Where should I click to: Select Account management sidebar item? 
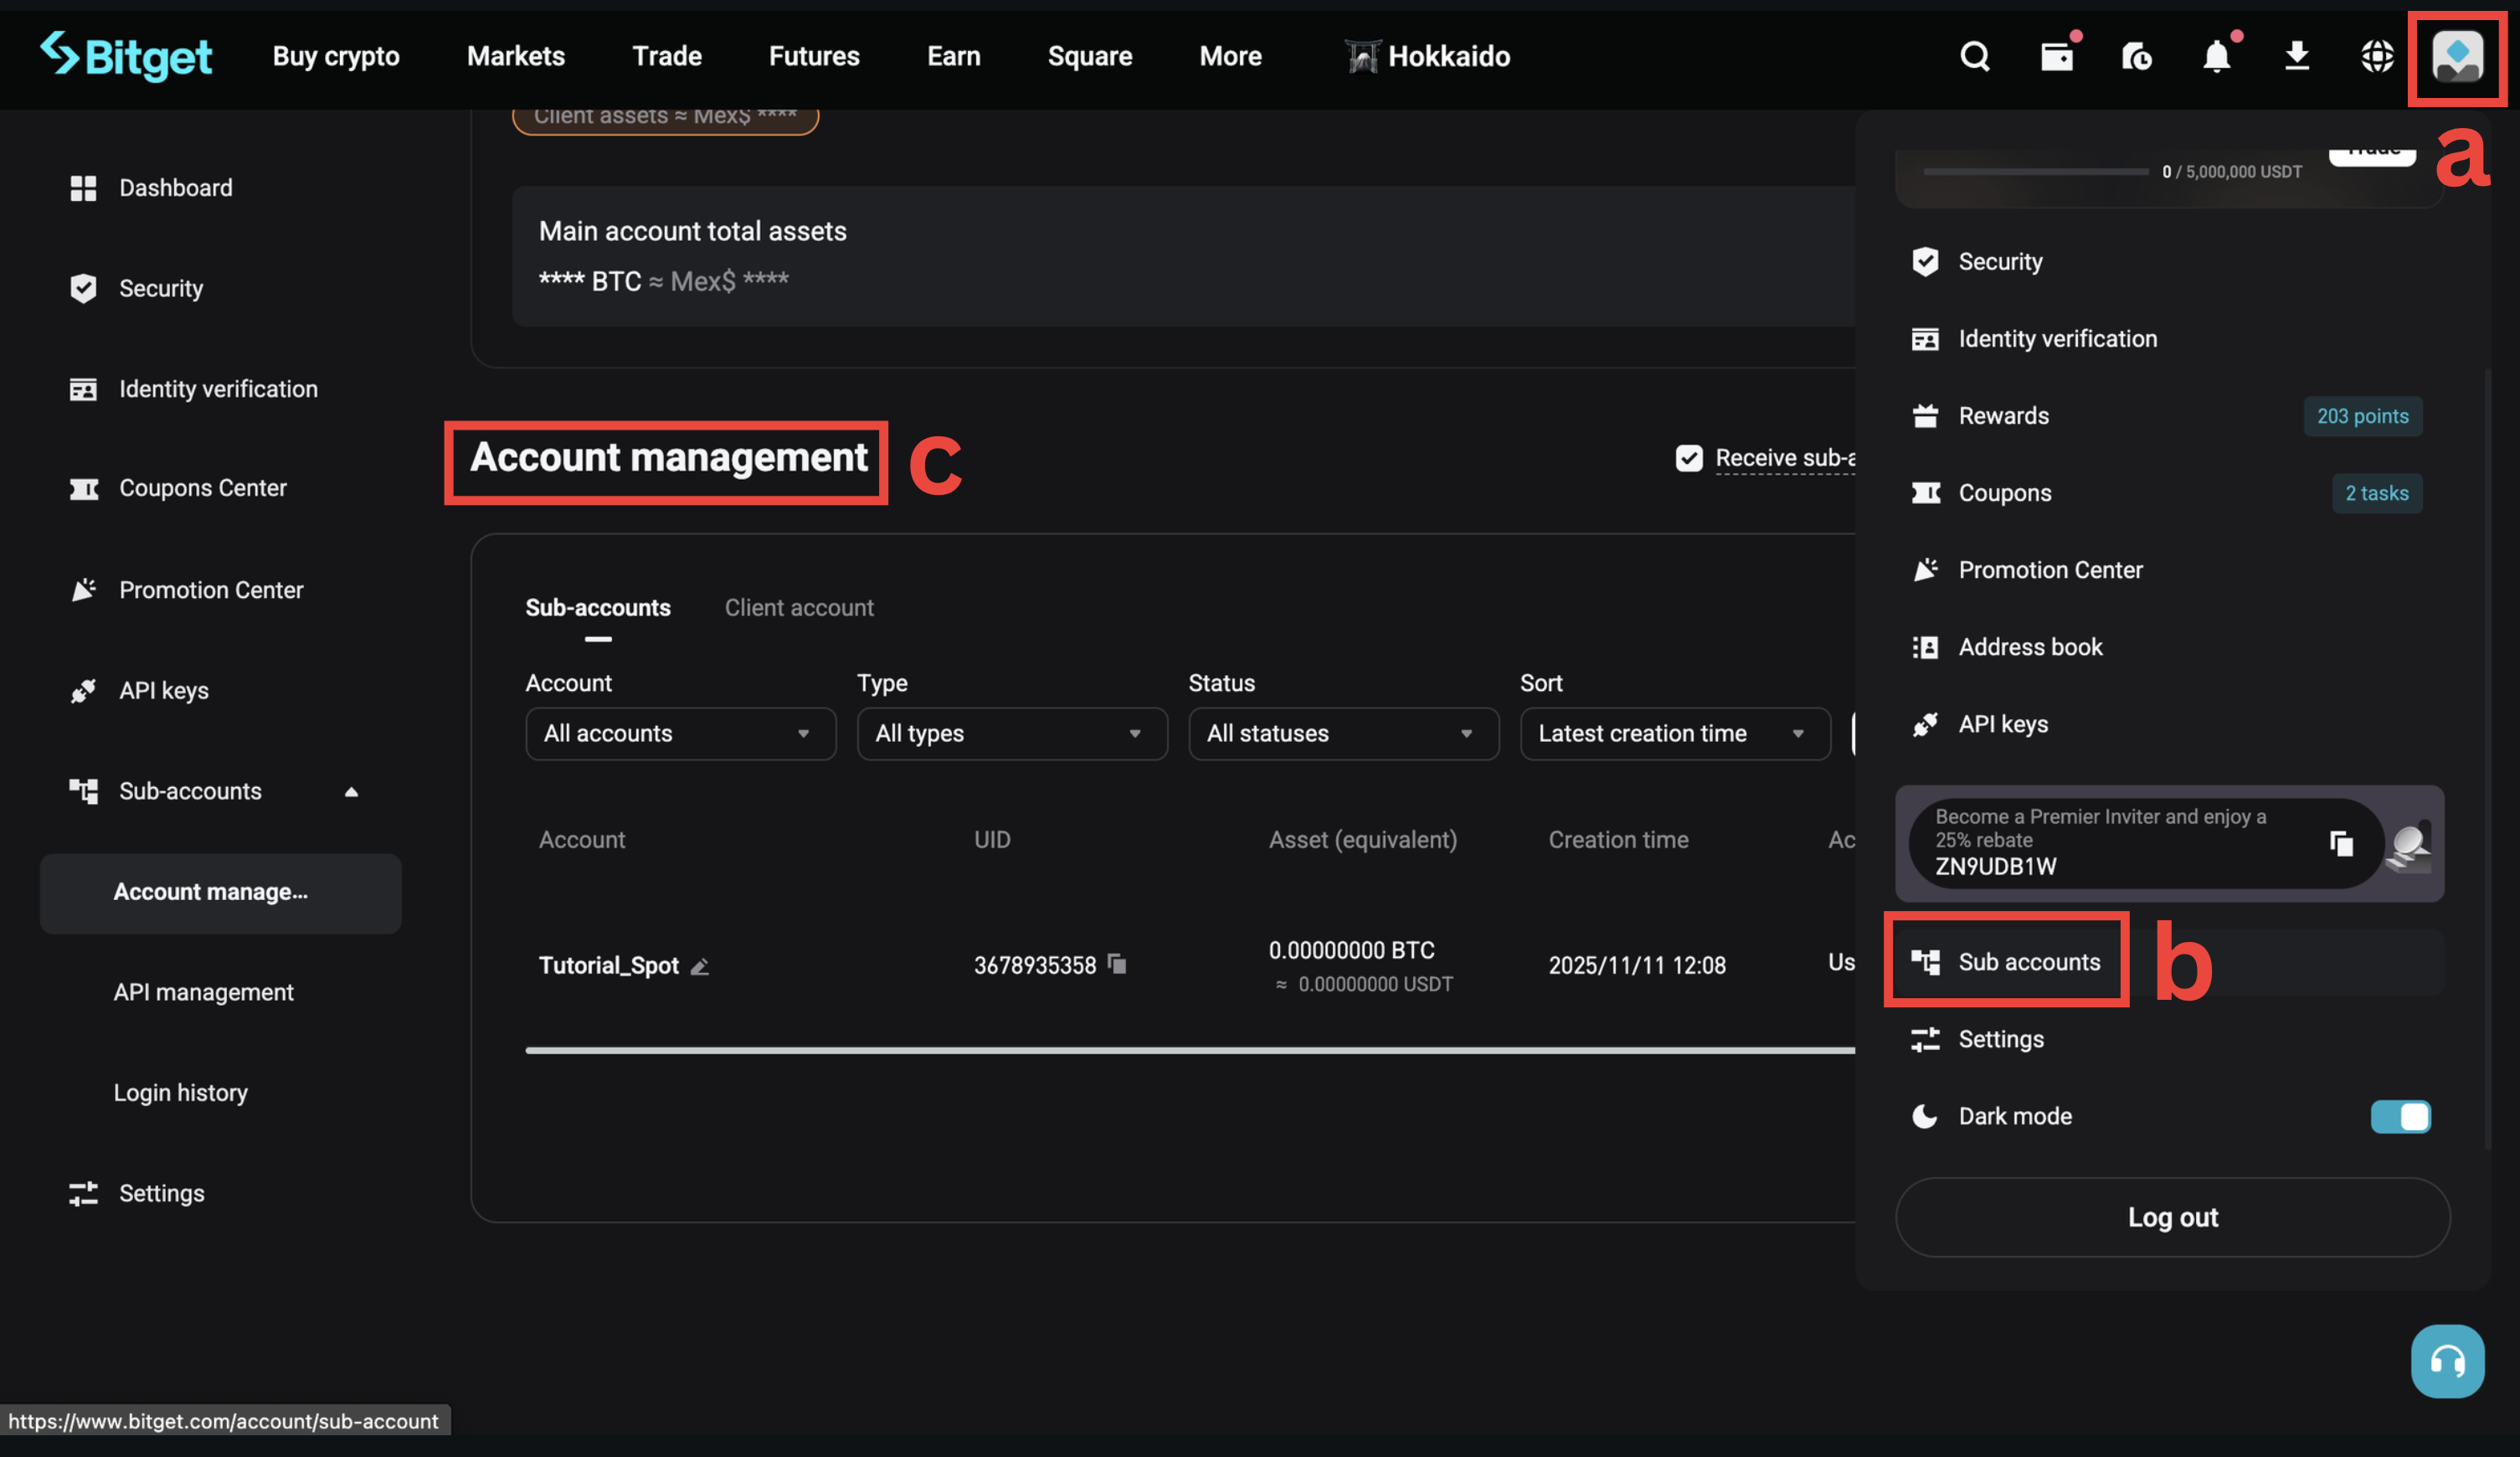(x=220, y=893)
